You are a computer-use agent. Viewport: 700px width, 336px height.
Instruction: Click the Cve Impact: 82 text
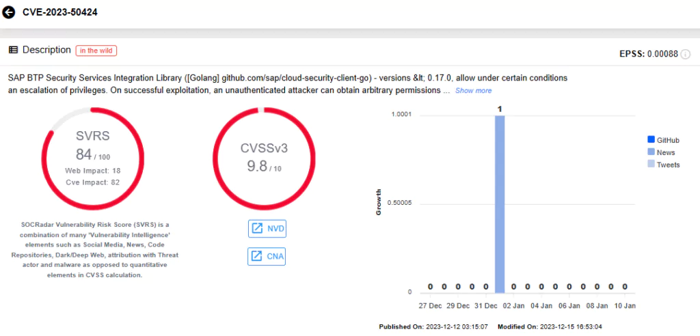coord(93,182)
